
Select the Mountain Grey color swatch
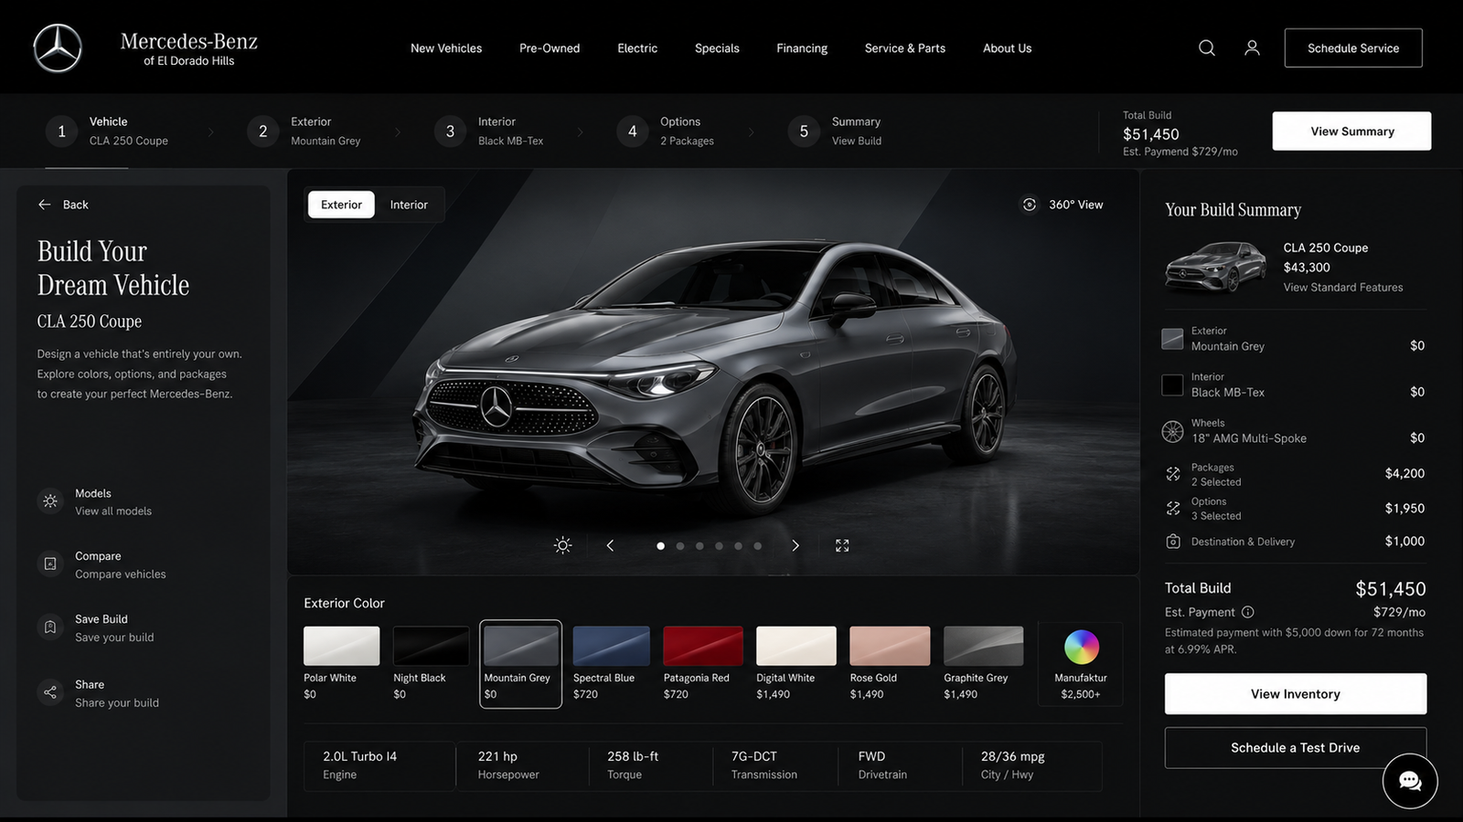pos(520,646)
